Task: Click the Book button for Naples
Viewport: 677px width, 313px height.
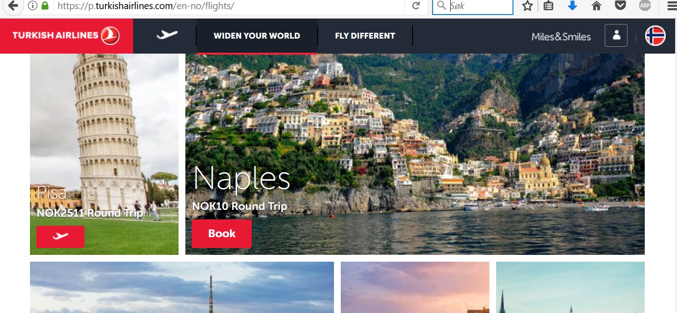Action: click(x=222, y=234)
